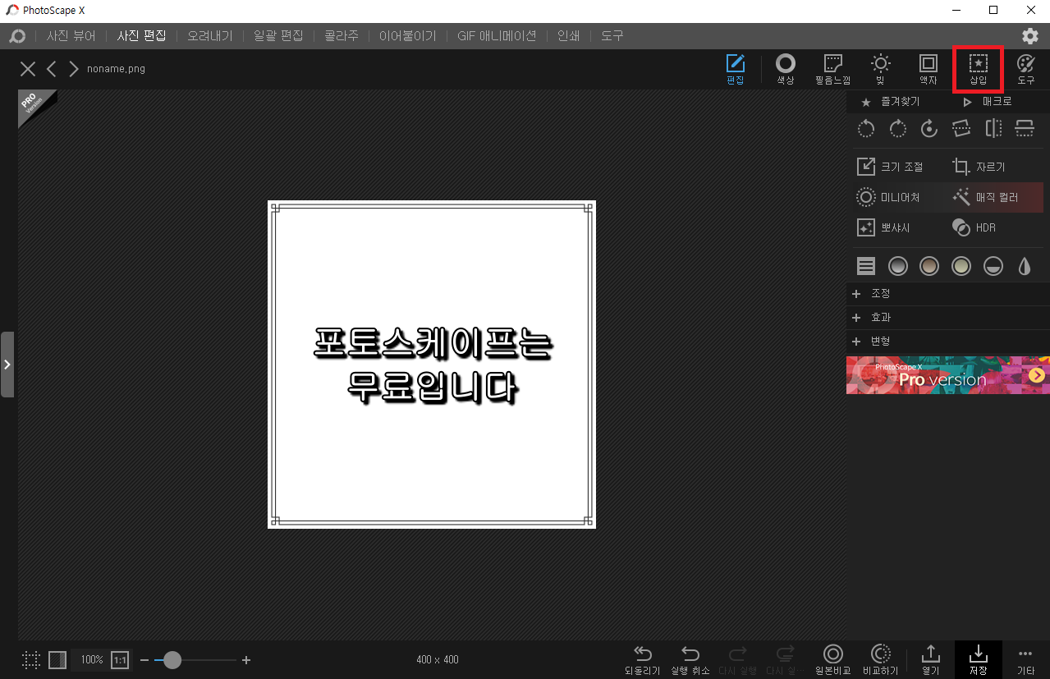Click the 저장 save button
1050x679 pixels.
(978, 660)
